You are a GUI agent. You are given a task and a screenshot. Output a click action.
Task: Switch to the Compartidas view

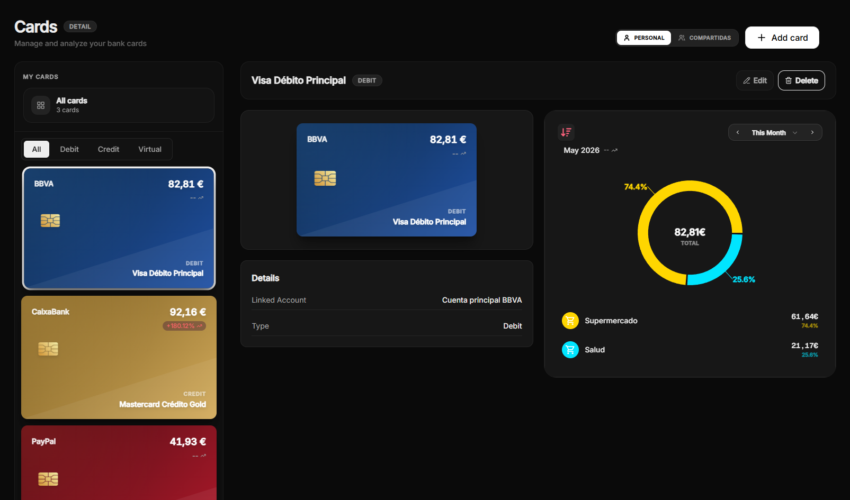pyautogui.click(x=705, y=38)
